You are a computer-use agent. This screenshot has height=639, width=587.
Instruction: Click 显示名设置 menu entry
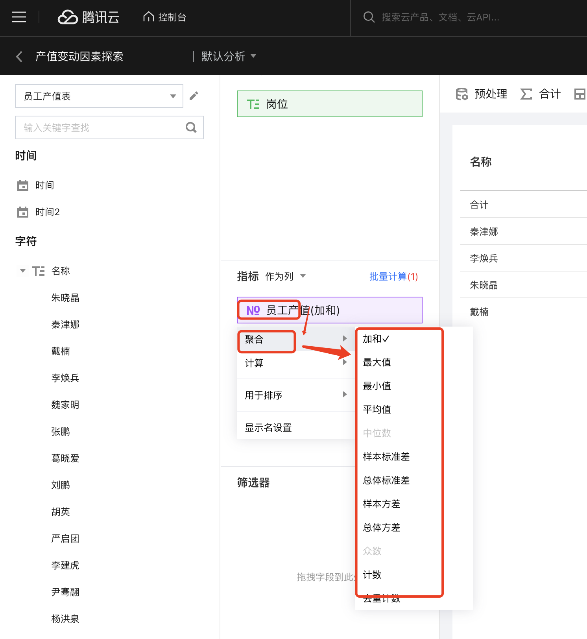tap(268, 428)
